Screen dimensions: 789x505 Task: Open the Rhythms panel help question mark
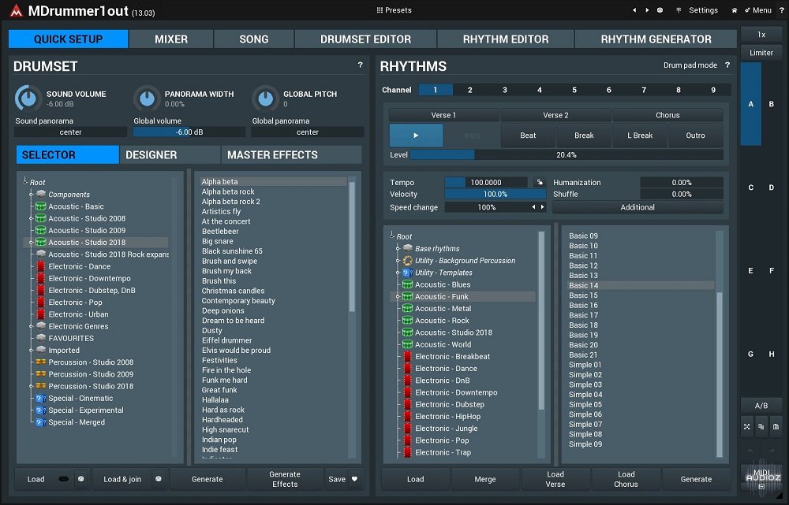click(x=727, y=65)
